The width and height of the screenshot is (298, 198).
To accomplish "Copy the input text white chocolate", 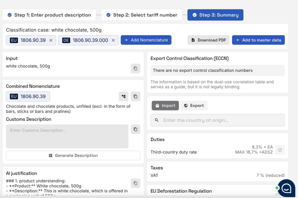I will click(135, 68).
